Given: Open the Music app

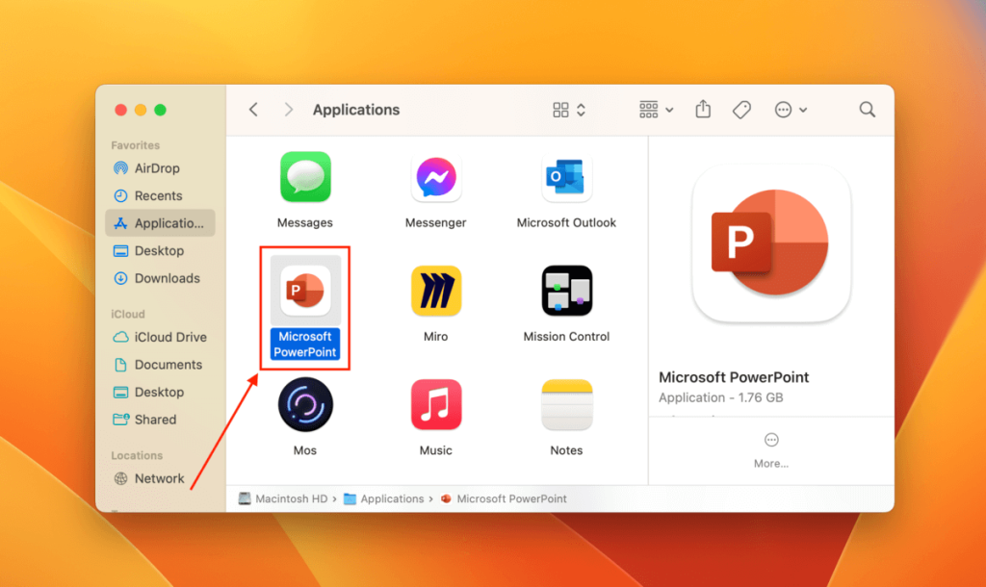Looking at the screenshot, I should (435, 404).
